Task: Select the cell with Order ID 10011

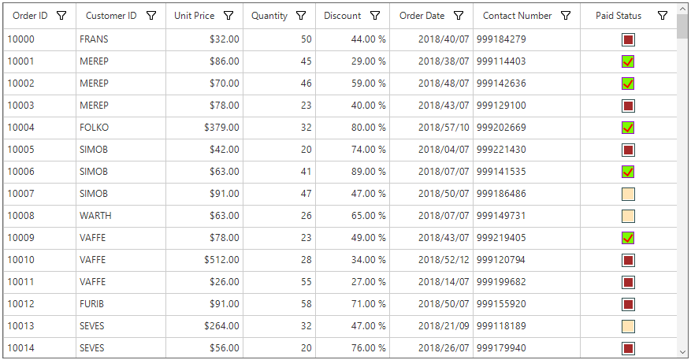Action: (x=39, y=282)
